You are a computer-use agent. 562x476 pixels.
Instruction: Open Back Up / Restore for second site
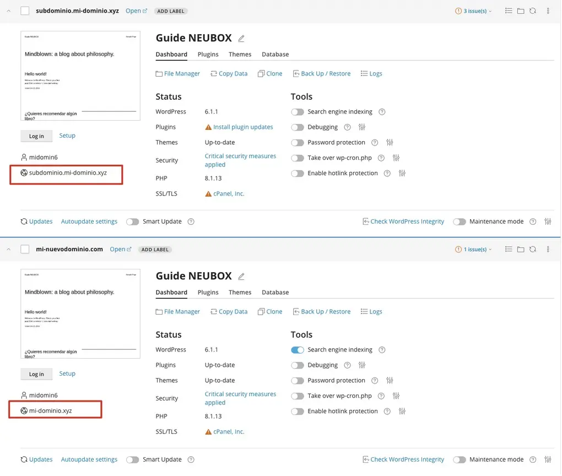(322, 311)
